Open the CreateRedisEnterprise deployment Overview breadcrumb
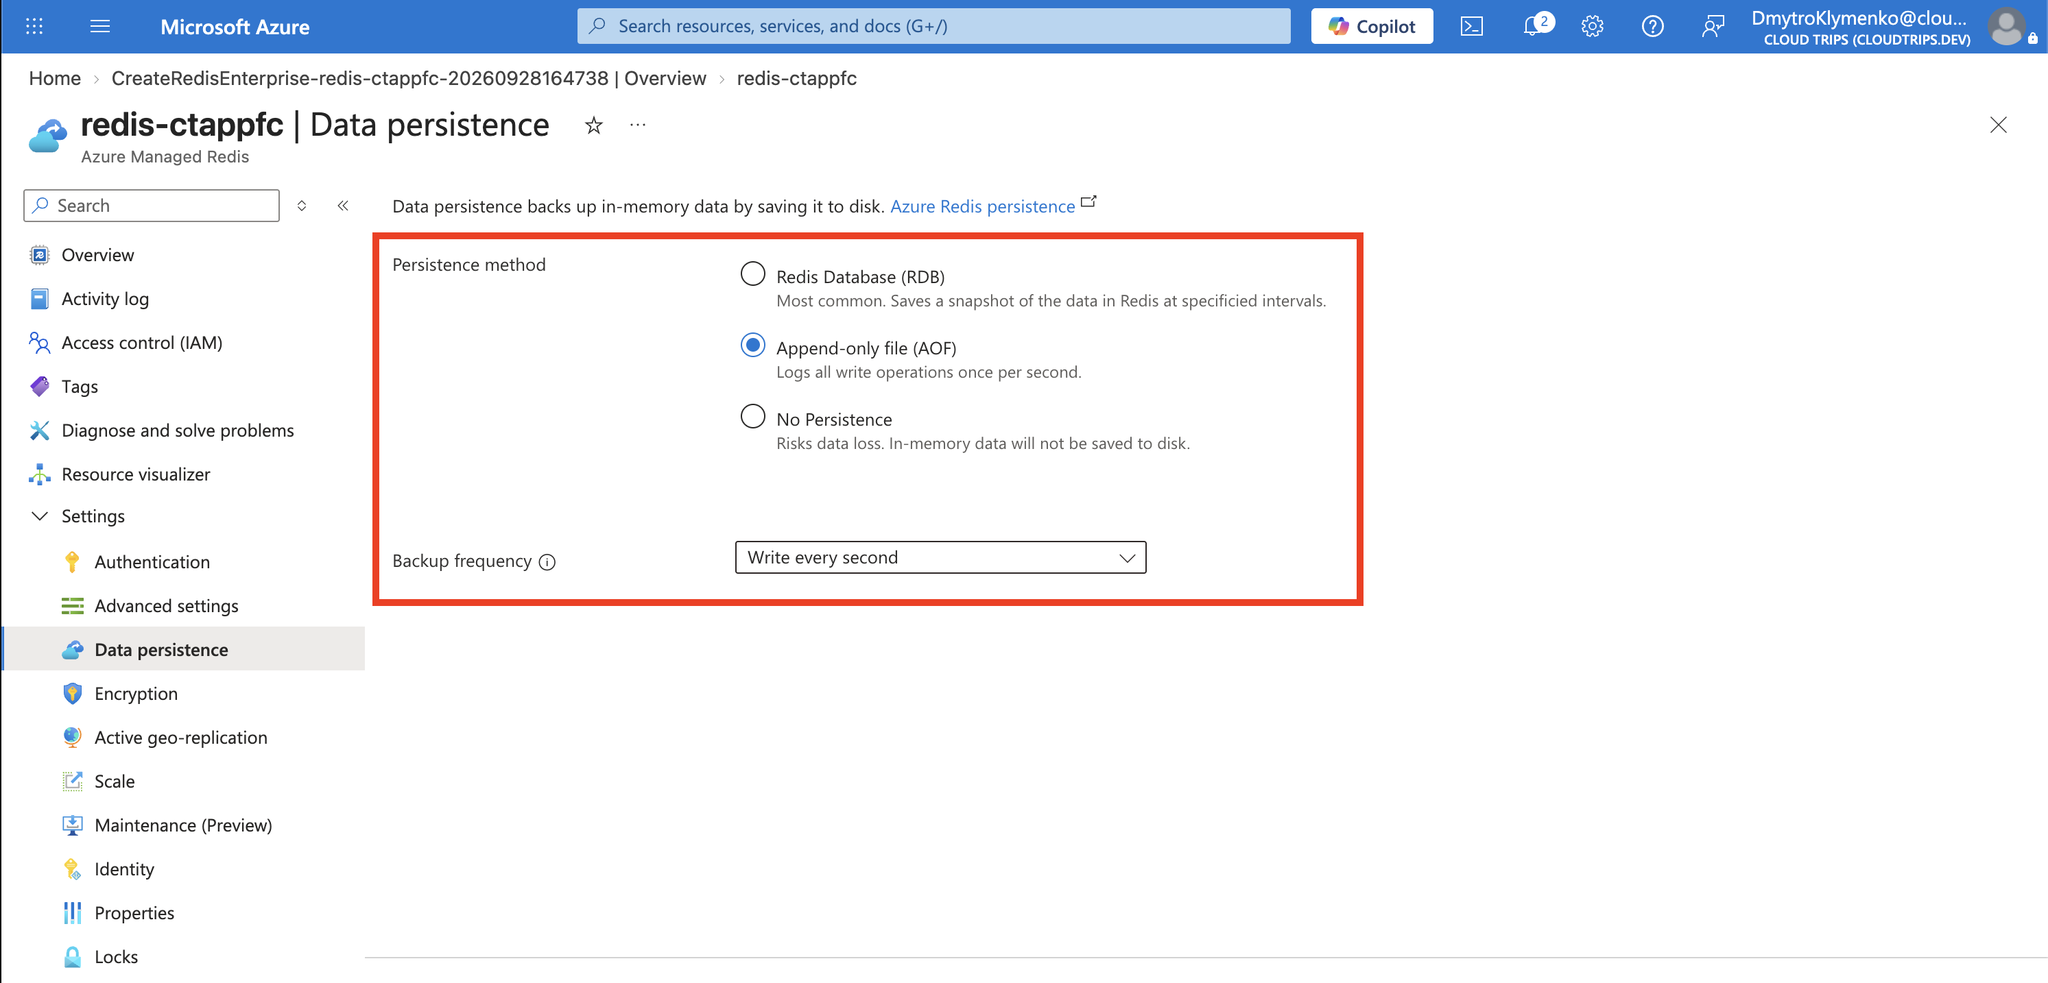2048x983 pixels. pyautogui.click(x=409, y=78)
